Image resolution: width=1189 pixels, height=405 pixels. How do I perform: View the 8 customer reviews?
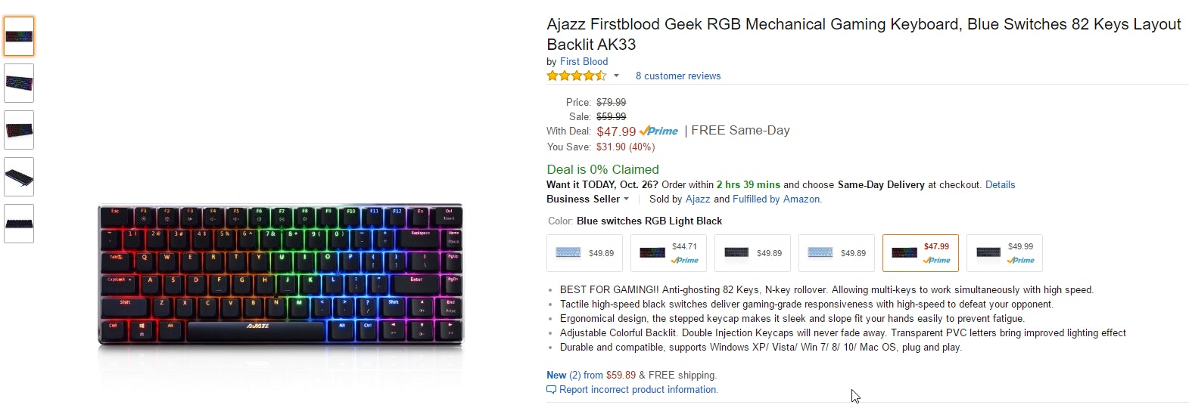(x=677, y=76)
